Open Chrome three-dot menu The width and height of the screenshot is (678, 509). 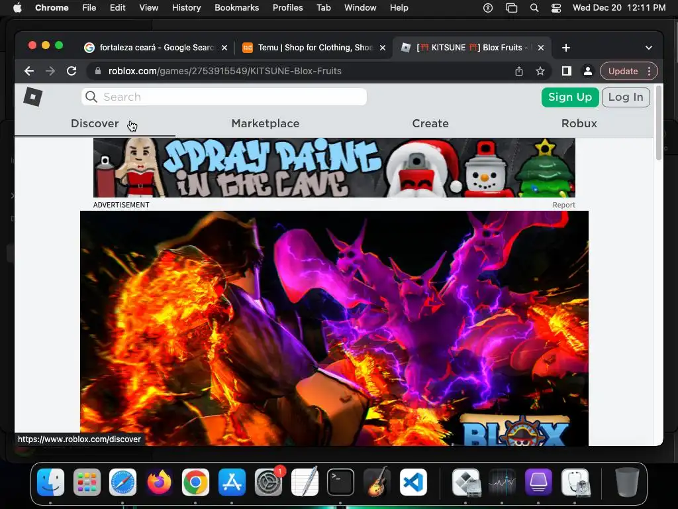point(649,71)
